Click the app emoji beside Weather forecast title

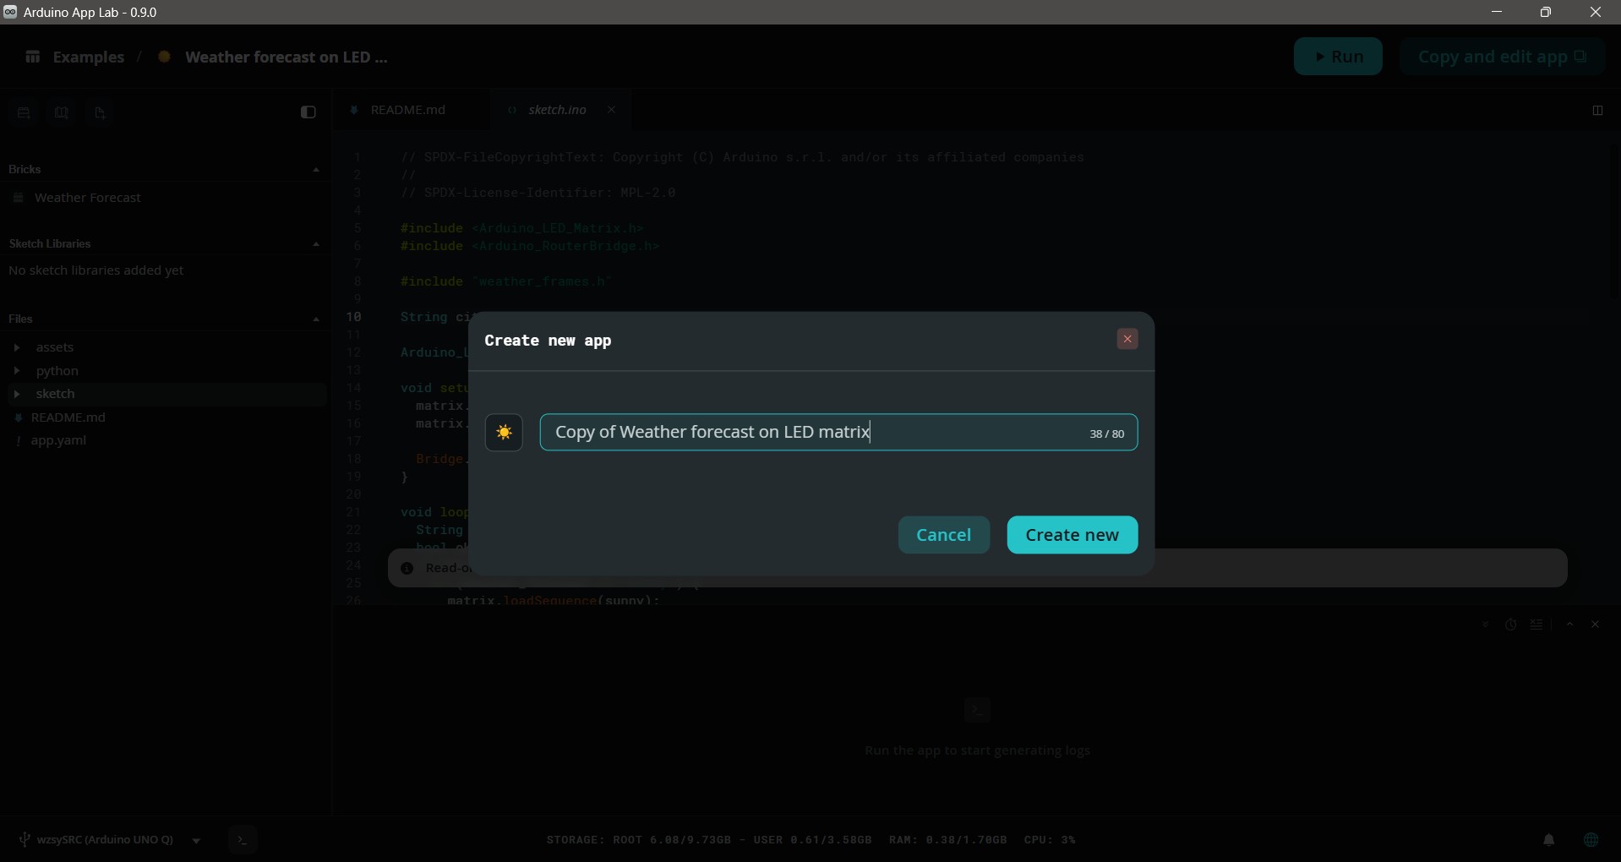pyautogui.click(x=165, y=57)
